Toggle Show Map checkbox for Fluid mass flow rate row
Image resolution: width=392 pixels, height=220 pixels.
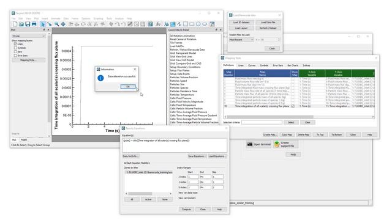(x=293, y=79)
